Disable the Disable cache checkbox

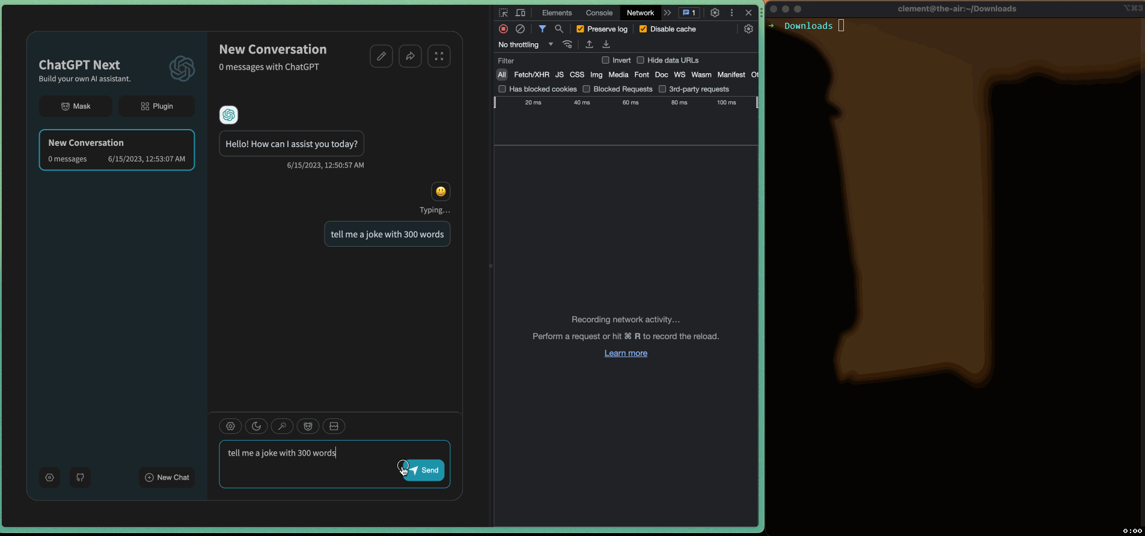(x=643, y=29)
